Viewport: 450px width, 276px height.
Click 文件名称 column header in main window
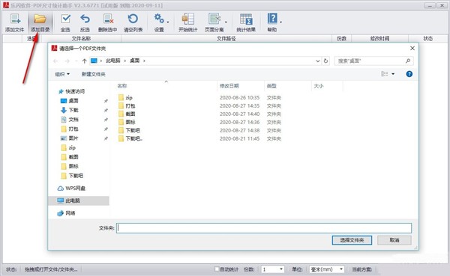[x=81, y=38]
